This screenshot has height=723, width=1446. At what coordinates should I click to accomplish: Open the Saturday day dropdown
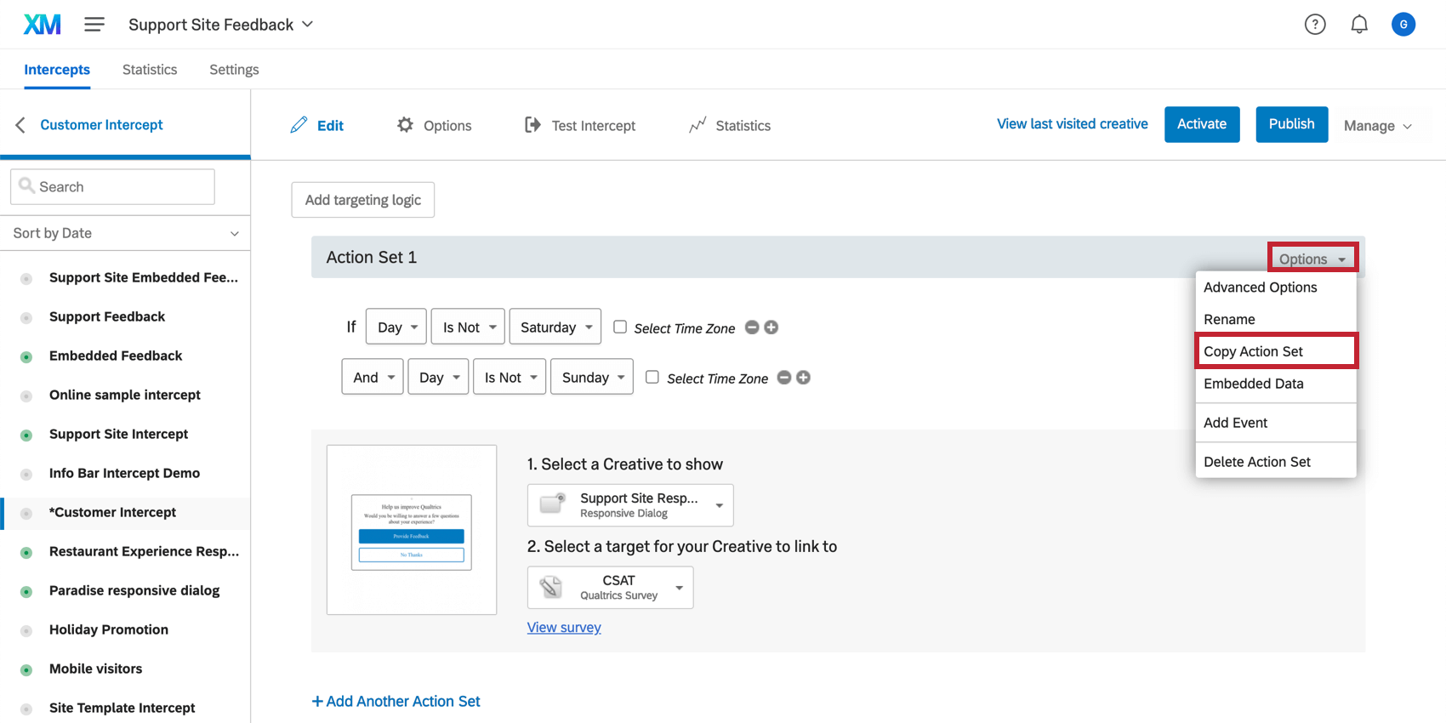tap(555, 327)
